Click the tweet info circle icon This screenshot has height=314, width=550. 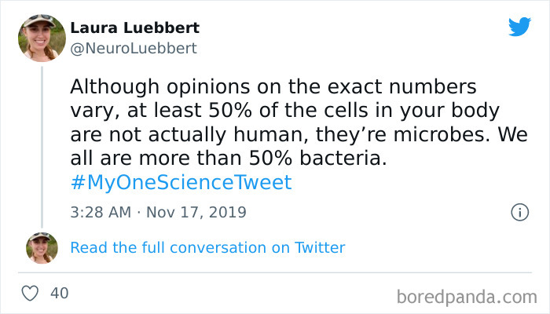pos(519,212)
